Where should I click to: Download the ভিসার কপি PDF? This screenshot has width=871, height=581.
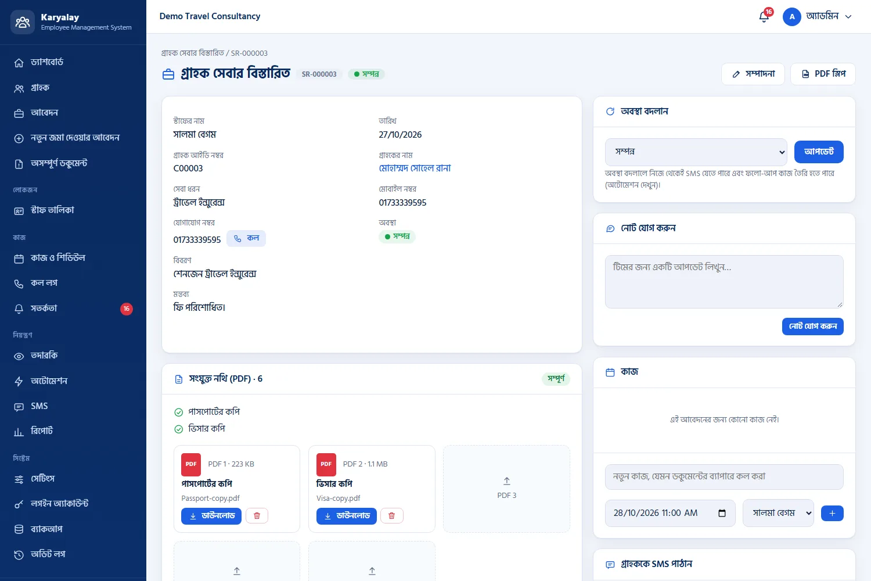coord(346,516)
